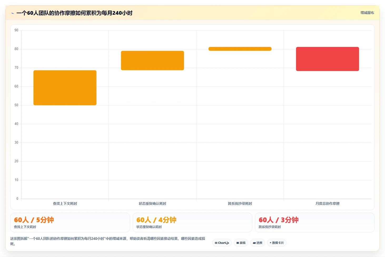Select the 进度 tag chip
Viewport: 385px width, 257px height.
pyautogui.click(x=258, y=243)
